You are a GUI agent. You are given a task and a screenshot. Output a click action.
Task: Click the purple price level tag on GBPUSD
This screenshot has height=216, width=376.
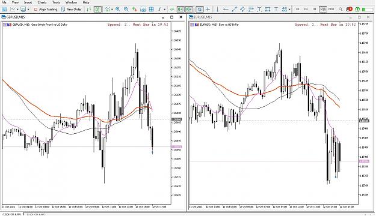pyautogui.click(x=176, y=147)
